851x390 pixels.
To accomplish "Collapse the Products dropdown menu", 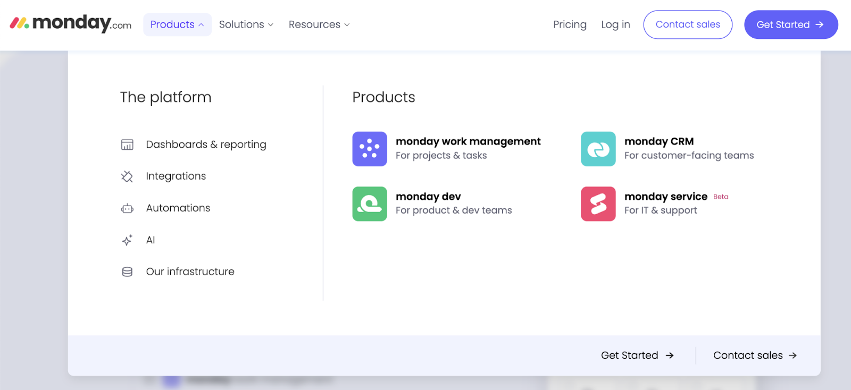I will [177, 24].
